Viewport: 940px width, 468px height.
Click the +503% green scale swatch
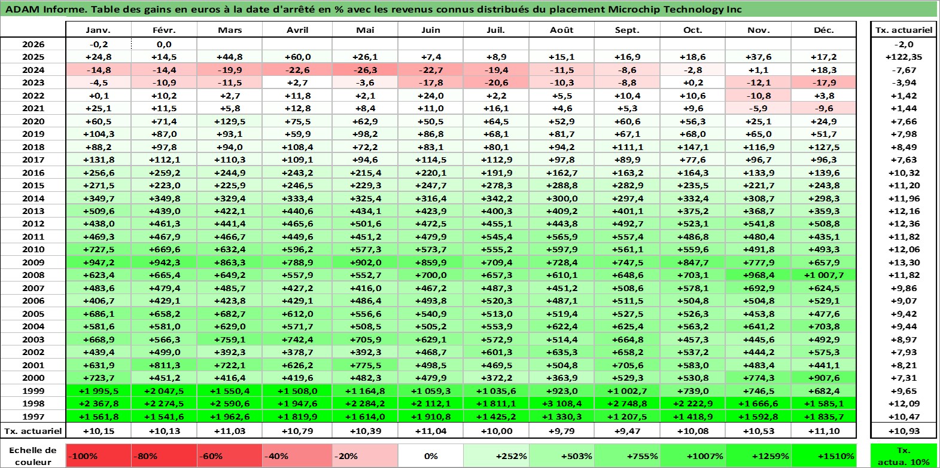(562, 455)
